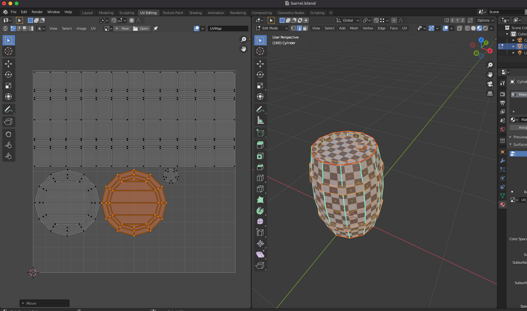Click the New image button
The height and width of the screenshot is (311, 527).
[x=122, y=29]
